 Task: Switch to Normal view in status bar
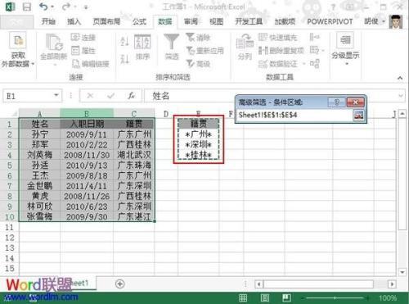pyautogui.click(x=243, y=297)
